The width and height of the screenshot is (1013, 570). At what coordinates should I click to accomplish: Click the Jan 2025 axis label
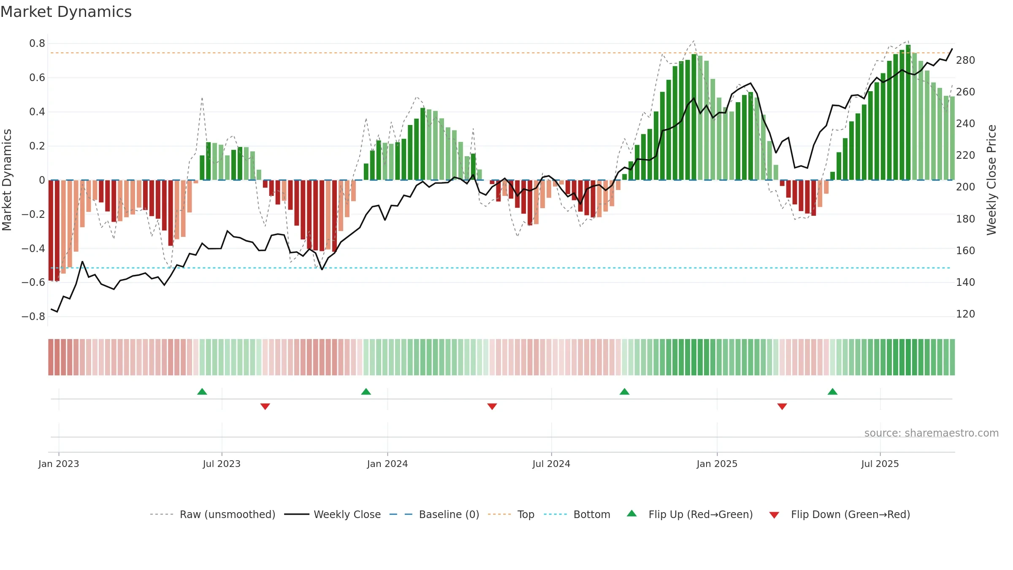[717, 464]
